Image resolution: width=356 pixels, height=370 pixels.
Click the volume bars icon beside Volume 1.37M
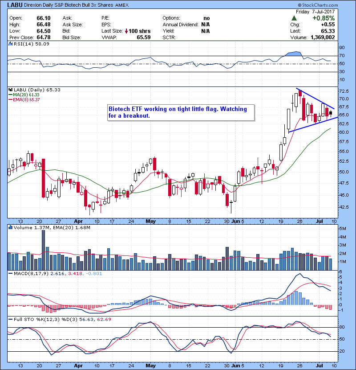tap(10, 227)
